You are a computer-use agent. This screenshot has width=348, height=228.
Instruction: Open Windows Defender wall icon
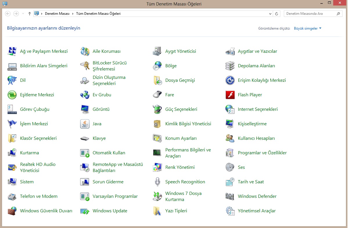click(x=230, y=196)
